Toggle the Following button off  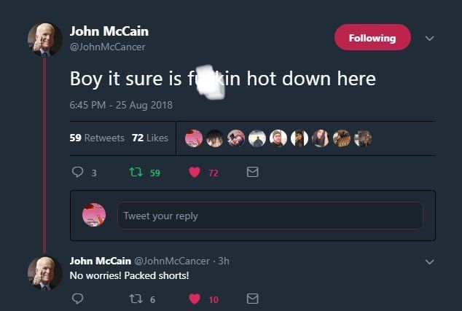pyautogui.click(x=372, y=38)
